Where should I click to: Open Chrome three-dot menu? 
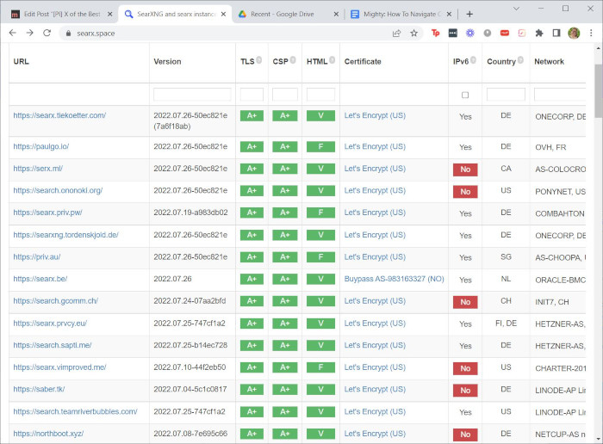click(591, 34)
